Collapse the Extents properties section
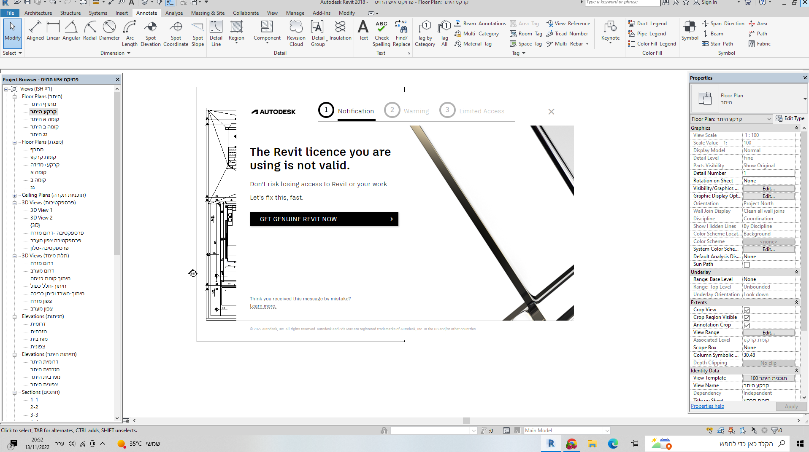The width and height of the screenshot is (809, 452). click(x=797, y=302)
